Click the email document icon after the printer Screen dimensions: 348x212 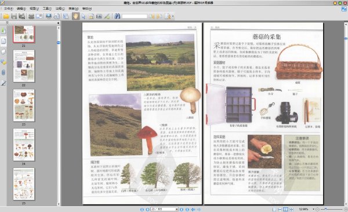coord(39,16)
